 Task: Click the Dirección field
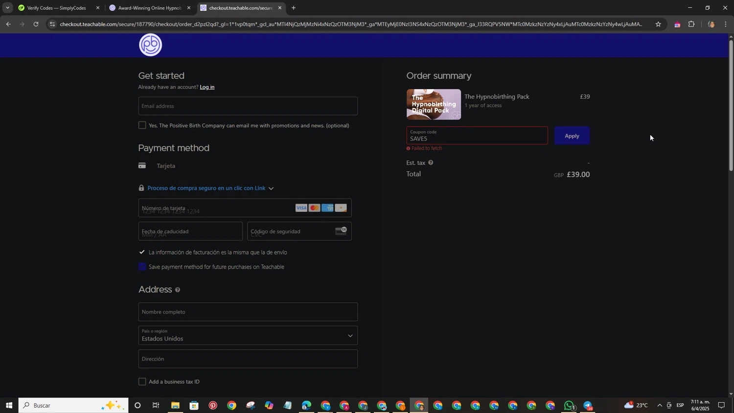(x=248, y=359)
